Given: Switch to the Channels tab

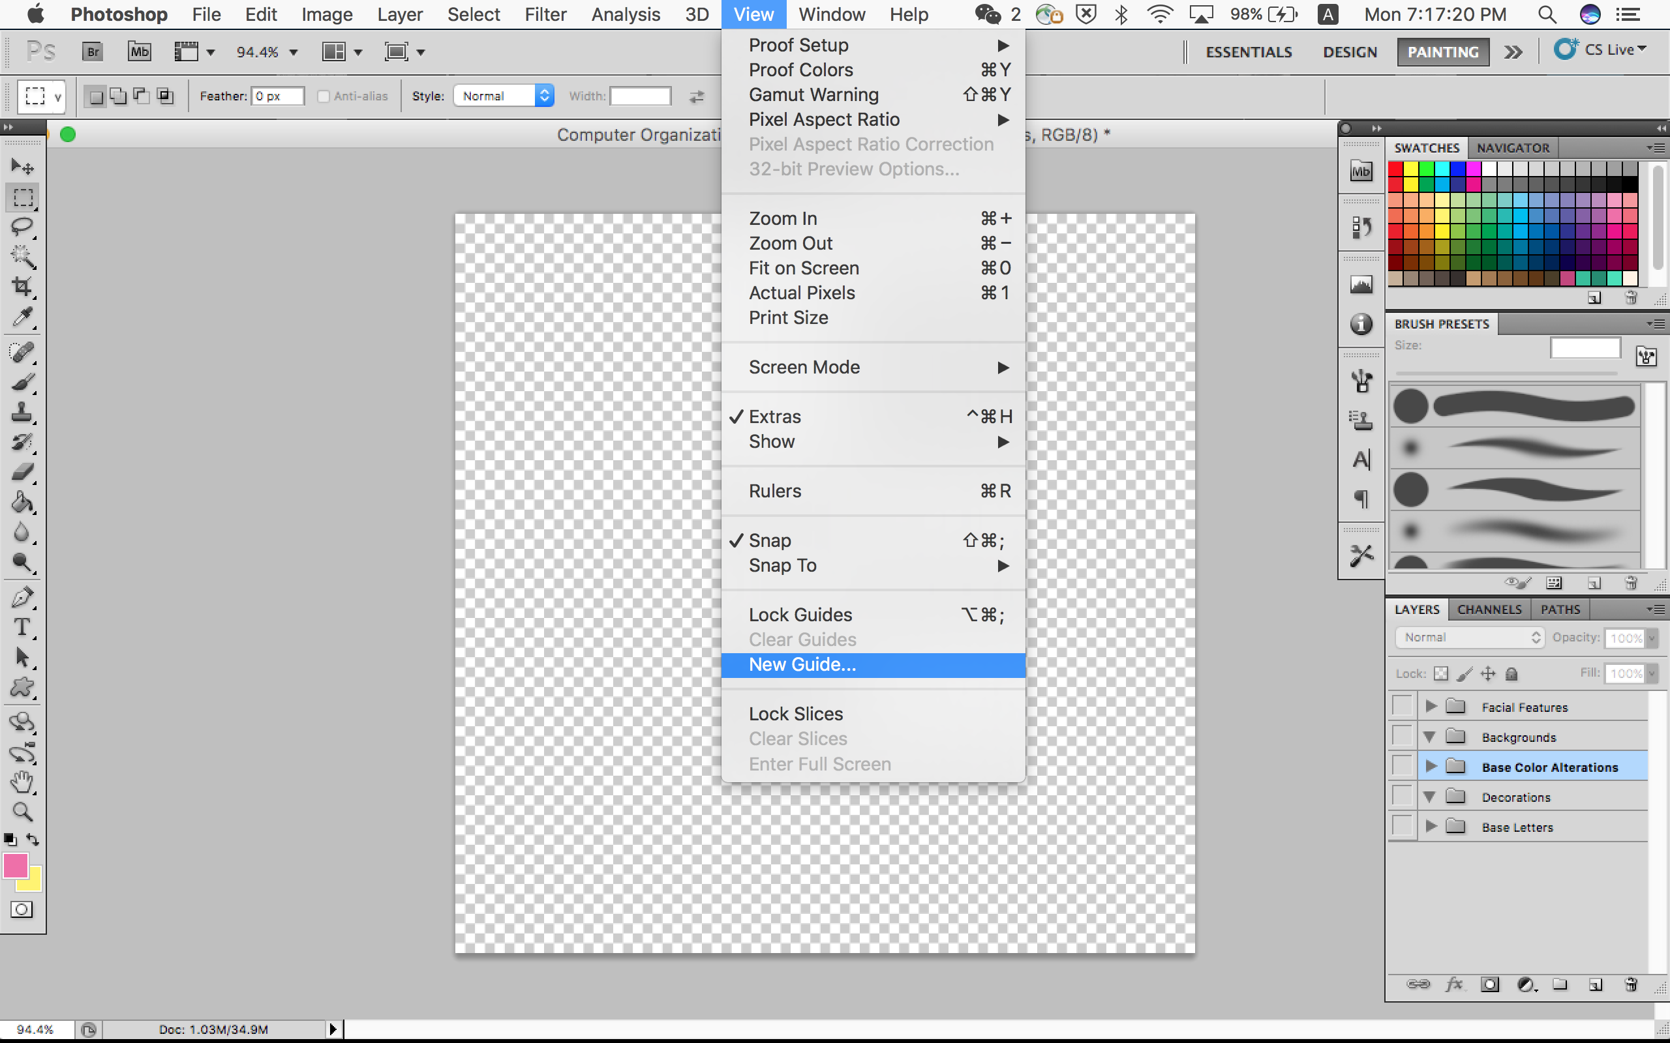Looking at the screenshot, I should coord(1489,610).
